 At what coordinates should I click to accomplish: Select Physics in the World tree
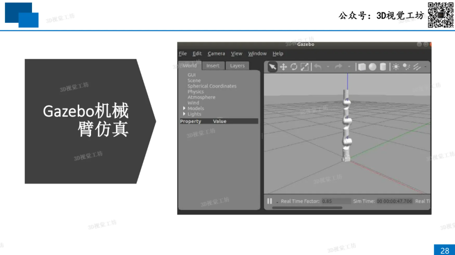click(x=195, y=92)
